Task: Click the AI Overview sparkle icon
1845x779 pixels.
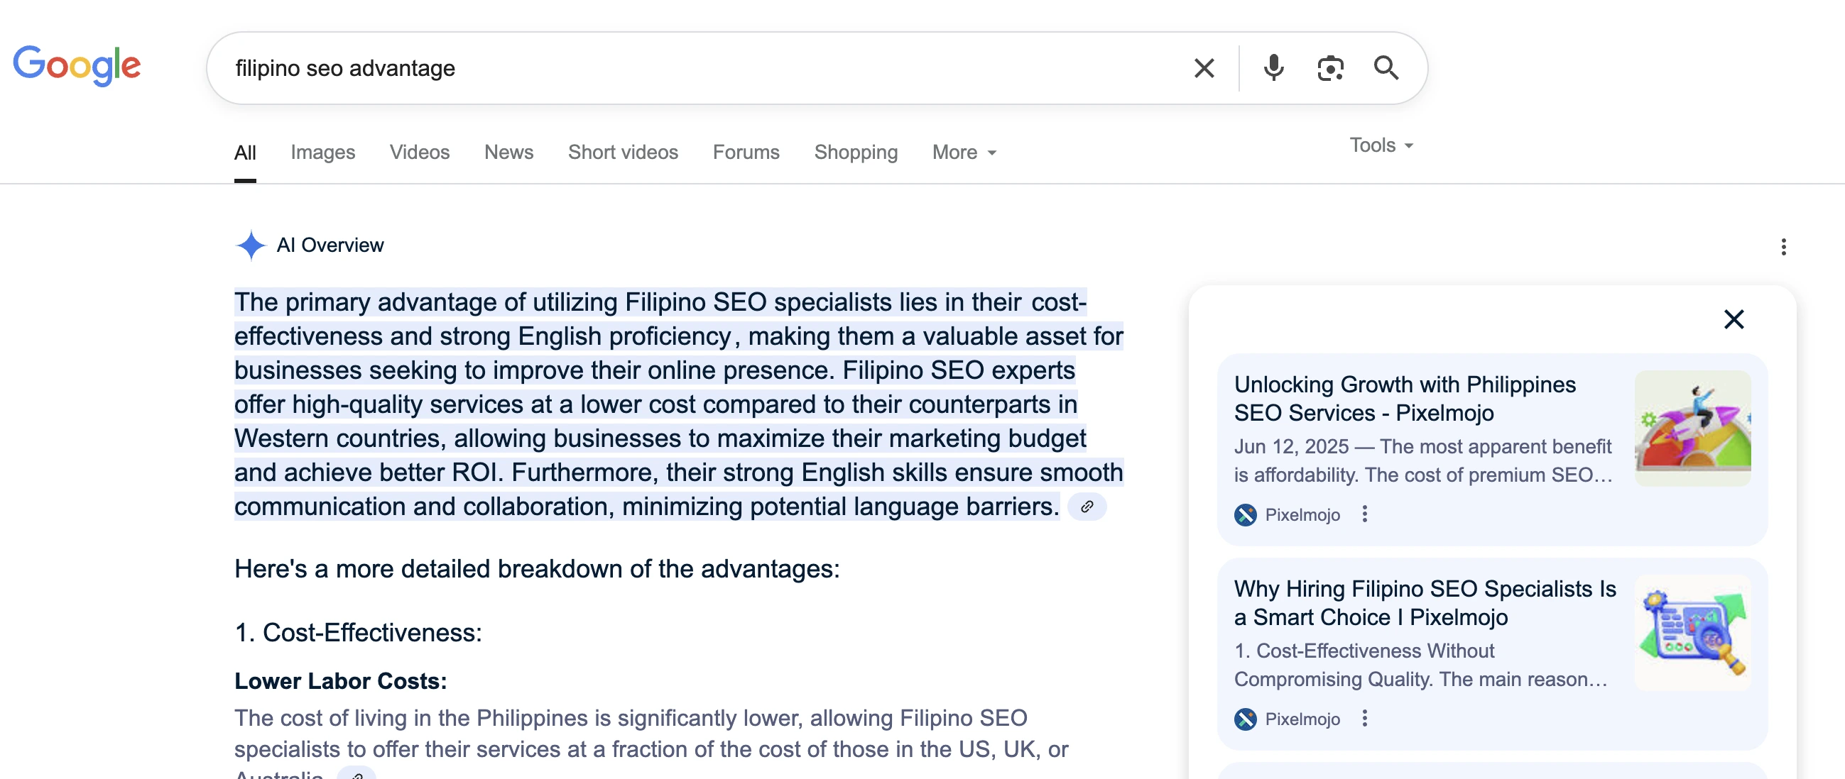Action: pyautogui.click(x=251, y=245)
